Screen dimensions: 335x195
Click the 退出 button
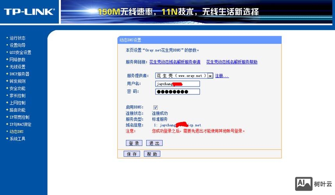tap(154, 143)
